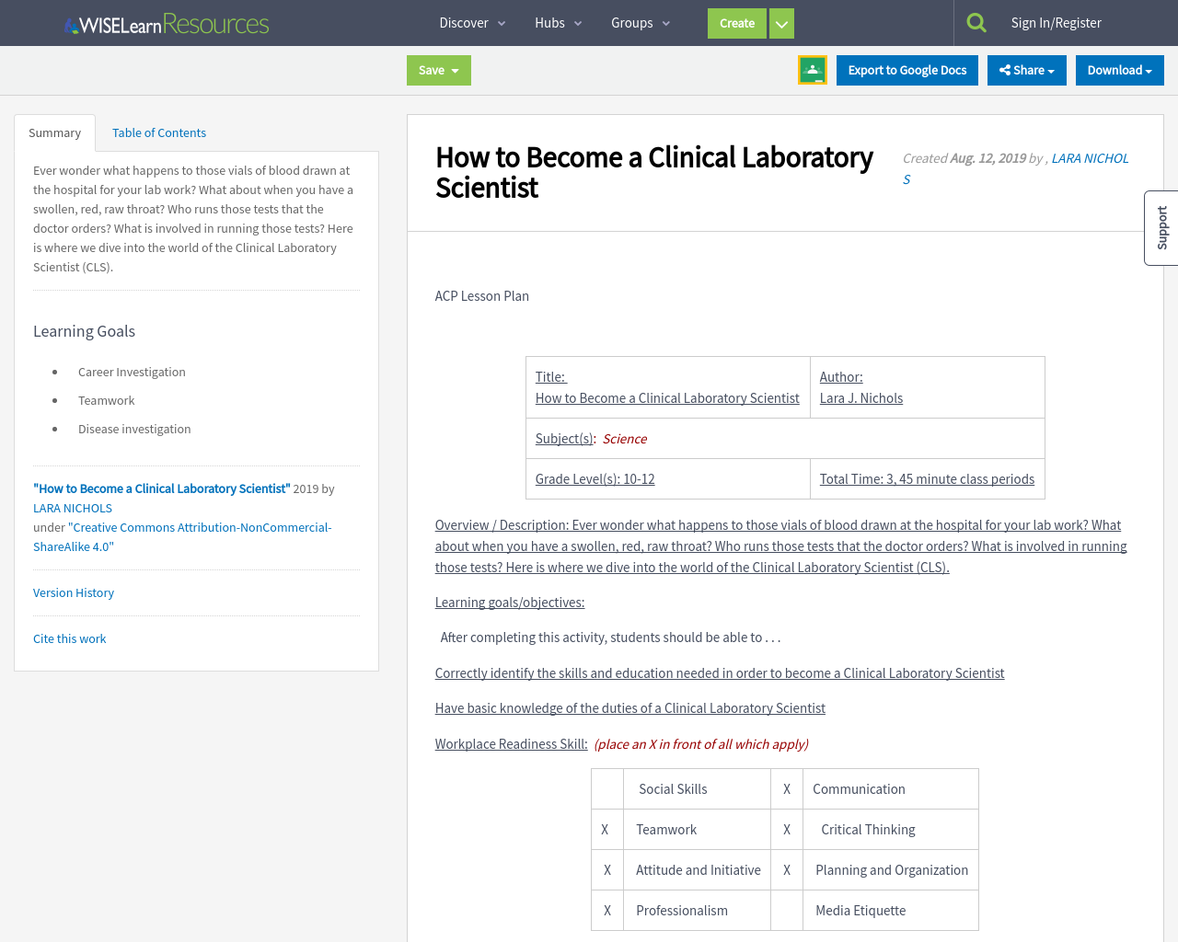Open the Version History link
The height and width of the screenshot is (942, 1178).
[74, 592]
